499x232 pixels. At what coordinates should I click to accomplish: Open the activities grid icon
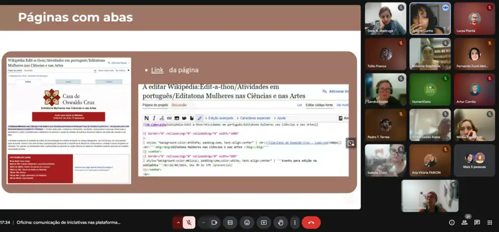coord(489,223)
